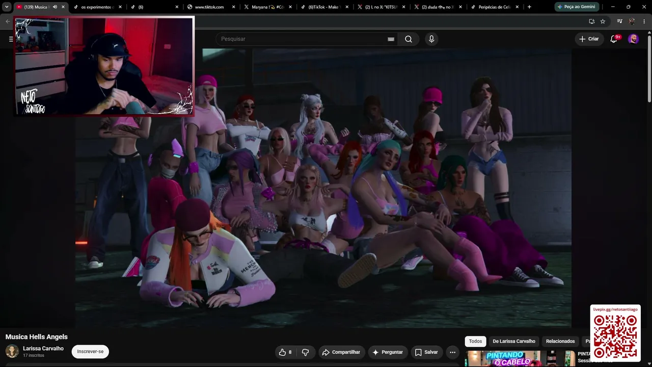Close the "Maryana" X tab
The image size is (652, 367).
tap(290, 7)
